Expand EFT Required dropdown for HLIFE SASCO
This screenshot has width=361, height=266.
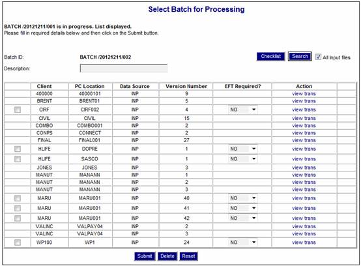(243, 159)
